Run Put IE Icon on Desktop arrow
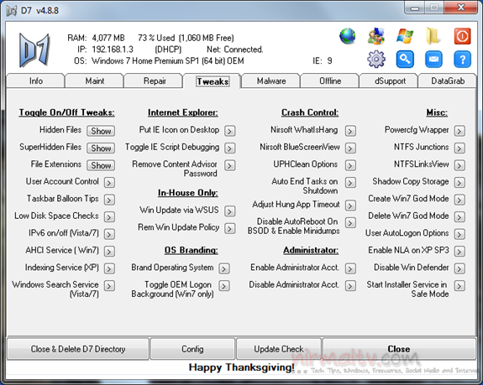Viewport: 483px width, 385px height. click(x=230, y=131)
